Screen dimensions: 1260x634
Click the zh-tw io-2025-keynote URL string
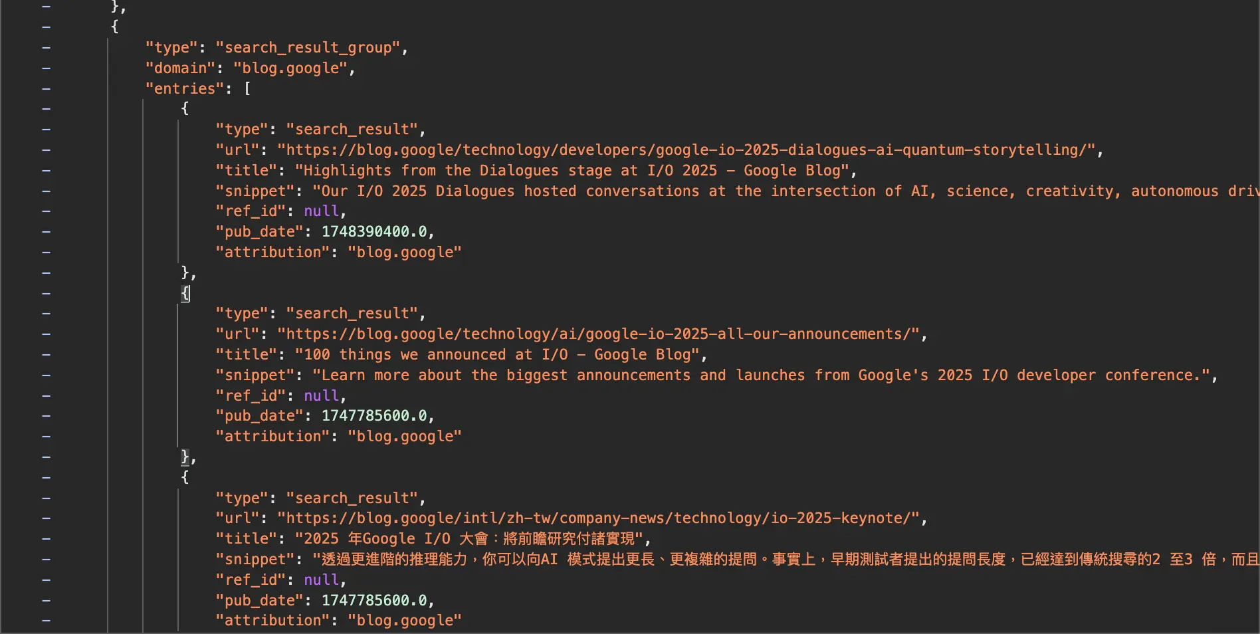pos(598,518)
